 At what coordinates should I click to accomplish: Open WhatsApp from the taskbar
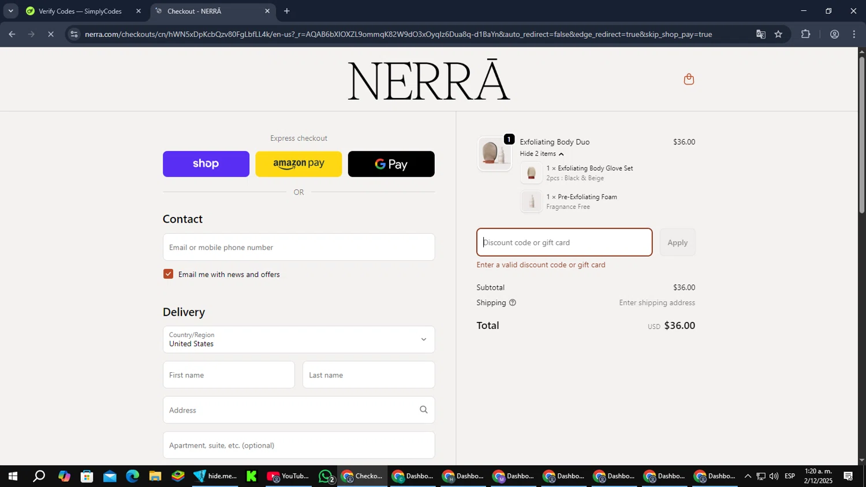[326, 476]
